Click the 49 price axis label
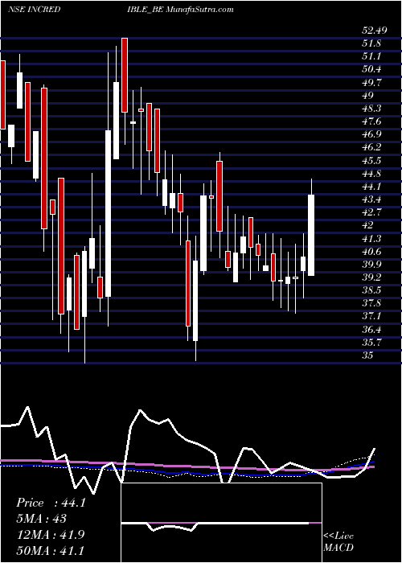This screenshot has height=563, width=402. tap(368, 96)
